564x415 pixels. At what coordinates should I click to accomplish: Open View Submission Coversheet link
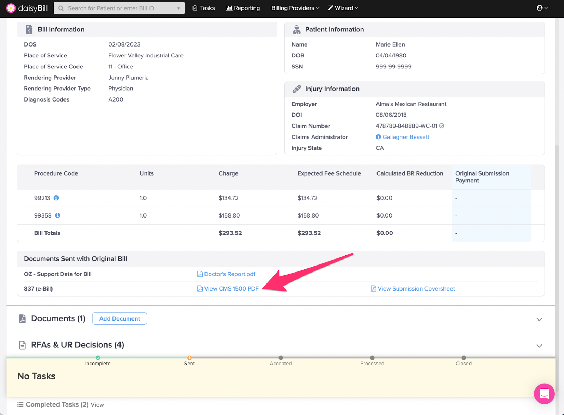click(416, 288)
